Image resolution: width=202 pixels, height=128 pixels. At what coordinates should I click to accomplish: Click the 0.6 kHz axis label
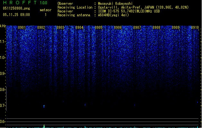pyautogui.click(x=3, y=122)
